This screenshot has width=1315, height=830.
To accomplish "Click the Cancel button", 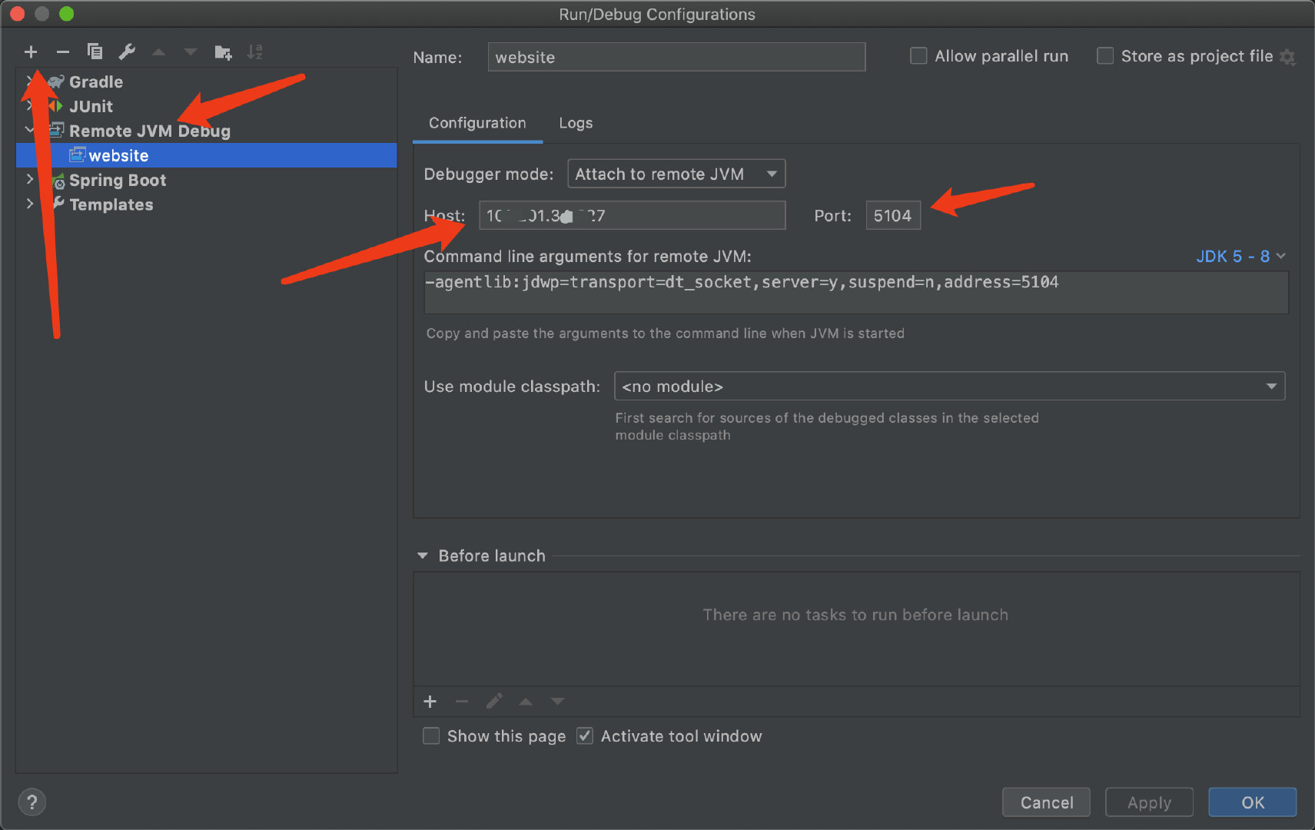I will [1046, 802].
